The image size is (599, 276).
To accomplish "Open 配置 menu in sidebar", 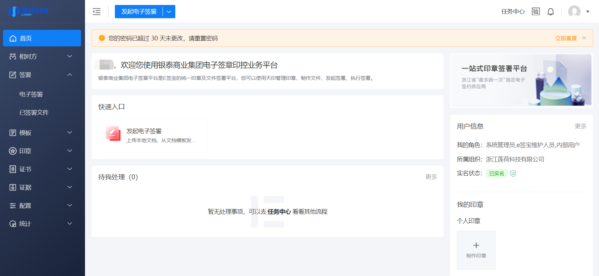I will coord(42,205).
